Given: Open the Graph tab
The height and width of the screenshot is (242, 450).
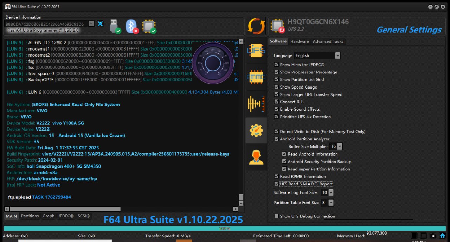Looking at the screenshot, I should [x=49, y=216].
